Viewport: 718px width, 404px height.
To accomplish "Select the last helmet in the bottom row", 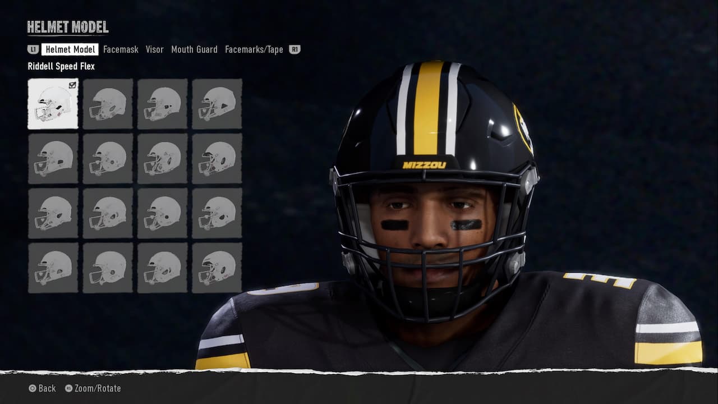I will point(217,268).
